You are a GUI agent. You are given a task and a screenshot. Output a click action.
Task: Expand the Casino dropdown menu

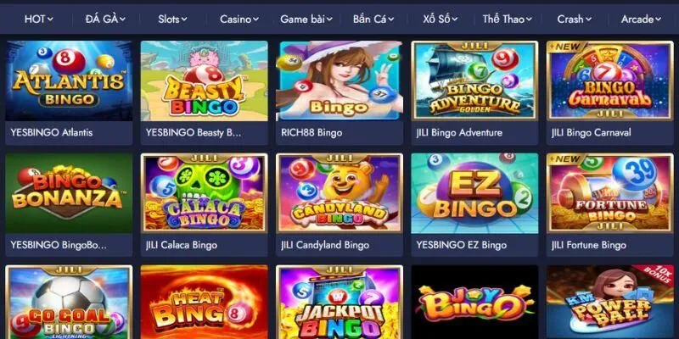(239, 19)
